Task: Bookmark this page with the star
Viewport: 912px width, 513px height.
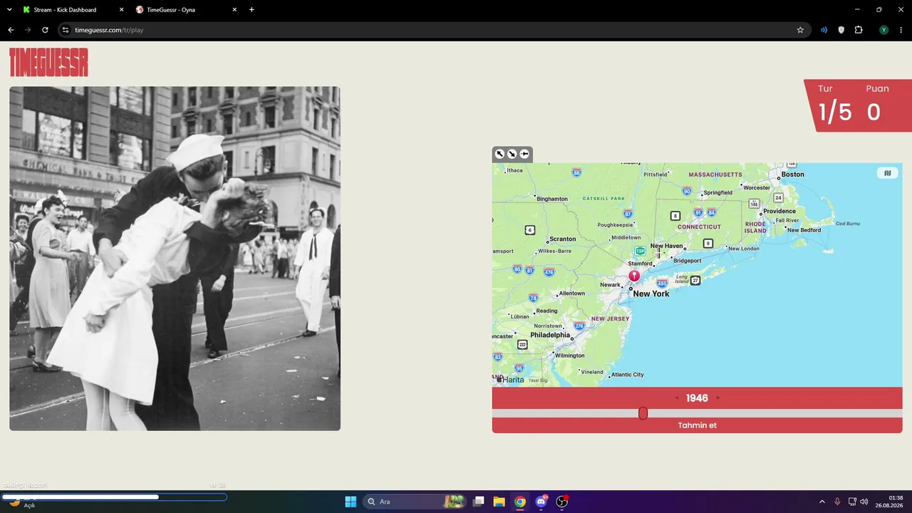Action: point(800,30)
